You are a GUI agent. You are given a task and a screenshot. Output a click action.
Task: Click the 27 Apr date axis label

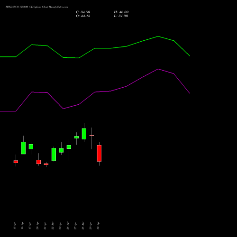pyautogui.click(x=75, y=226)
